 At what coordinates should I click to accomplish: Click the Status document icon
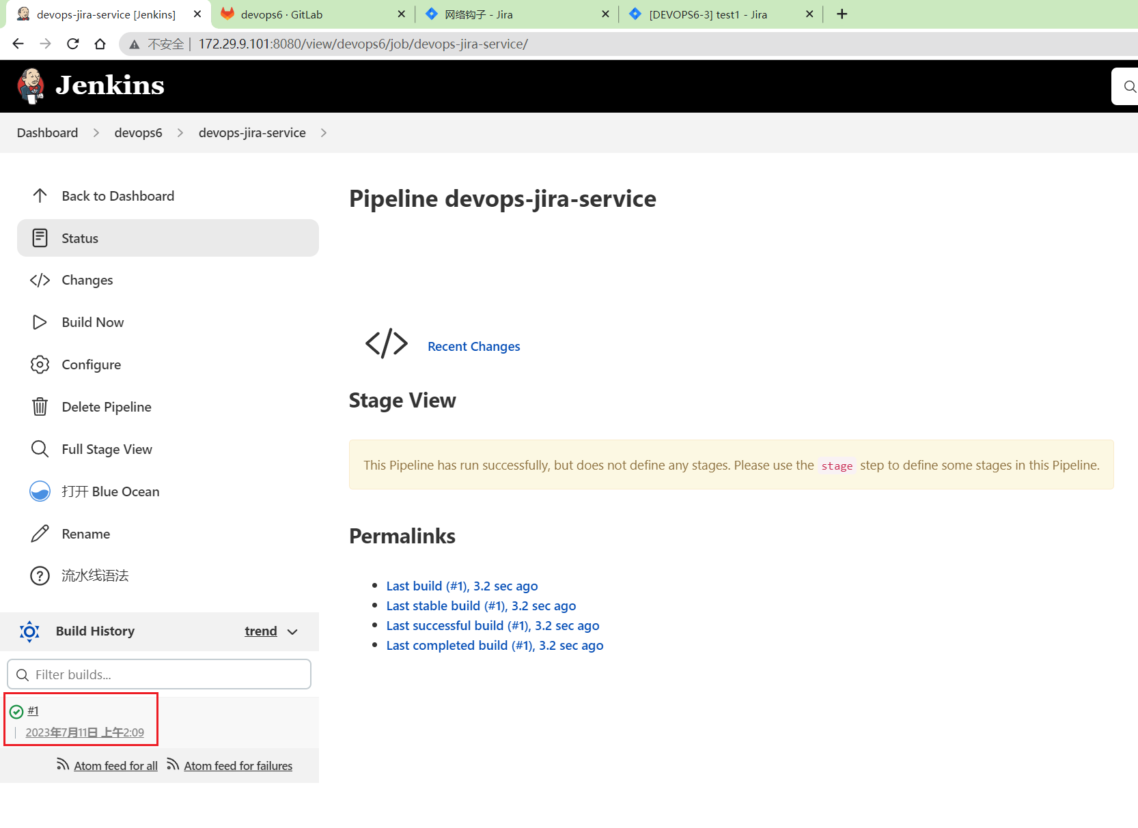[40, 238]
